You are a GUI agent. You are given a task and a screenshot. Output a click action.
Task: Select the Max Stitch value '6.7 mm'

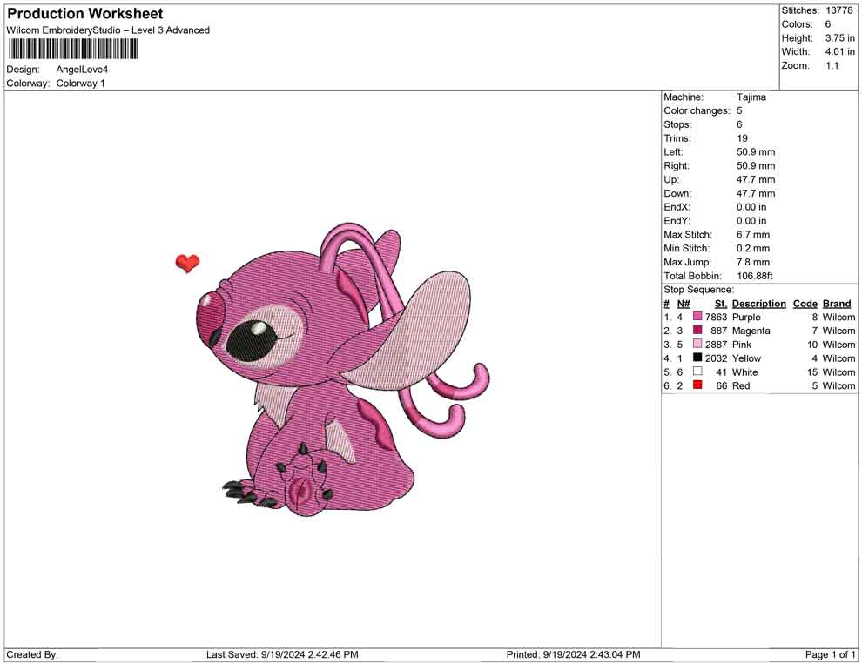point(753,235)
